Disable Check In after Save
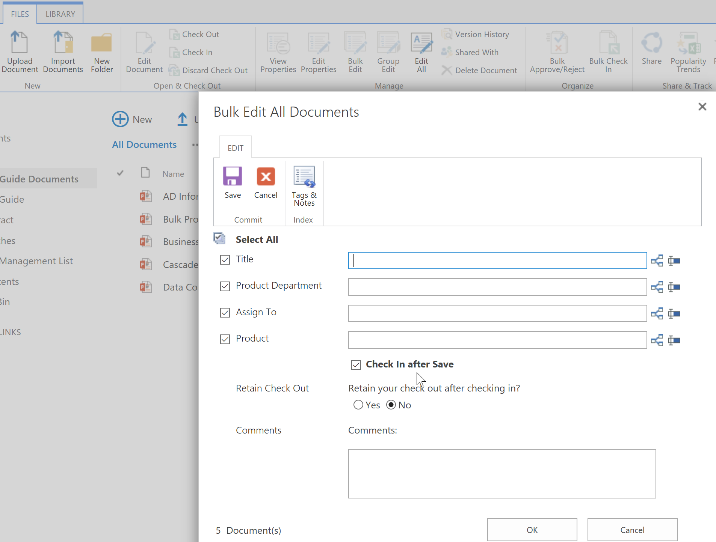Screen dimensions: 716x542 tap(356, 364)
